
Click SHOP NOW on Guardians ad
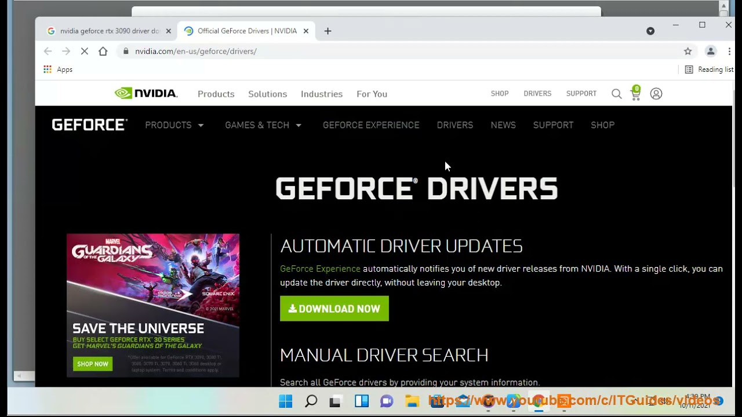click(93, 364)
